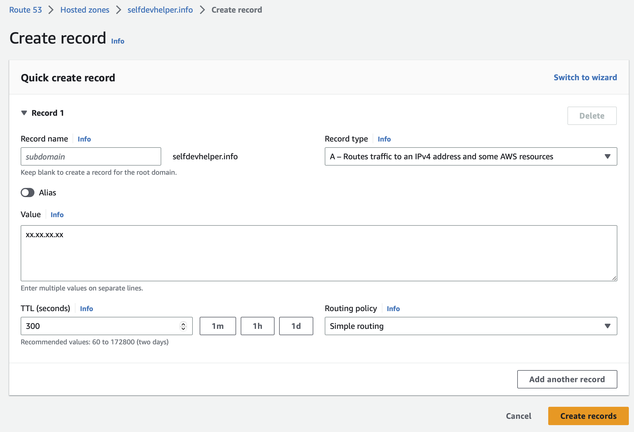Open the Record type dropdown
The height and width of the screenshot is (432, 634).
[x=470, y=156]
